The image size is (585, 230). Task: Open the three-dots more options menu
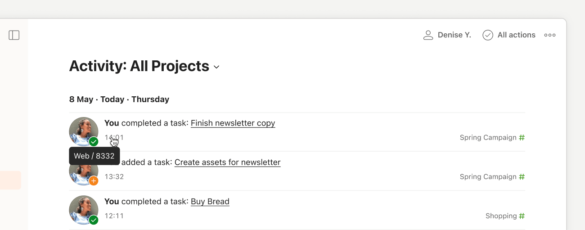[549, 35]
